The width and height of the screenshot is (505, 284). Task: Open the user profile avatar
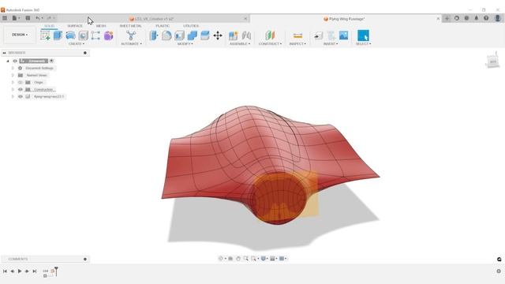pos(498,18)
